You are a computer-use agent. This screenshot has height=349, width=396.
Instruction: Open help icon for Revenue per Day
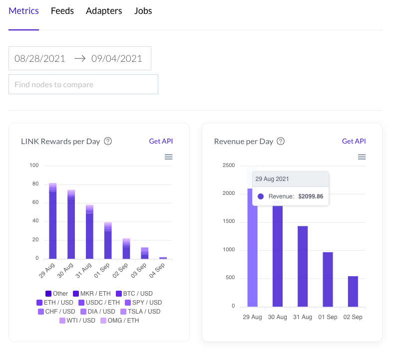tap(281, 141)
